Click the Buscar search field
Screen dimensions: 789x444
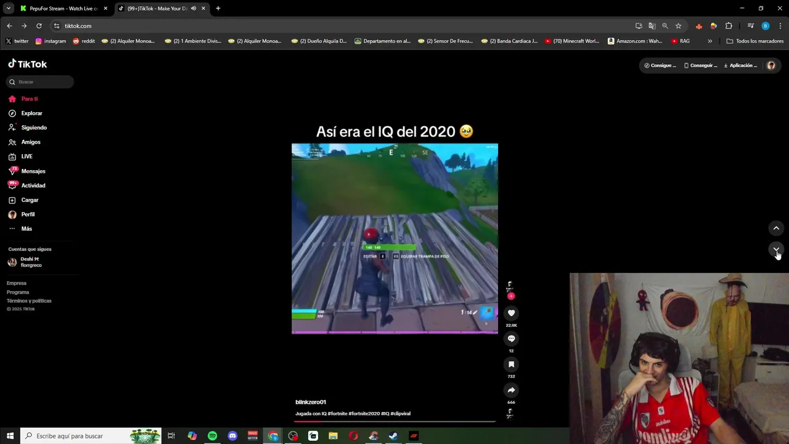coord(40,82)
